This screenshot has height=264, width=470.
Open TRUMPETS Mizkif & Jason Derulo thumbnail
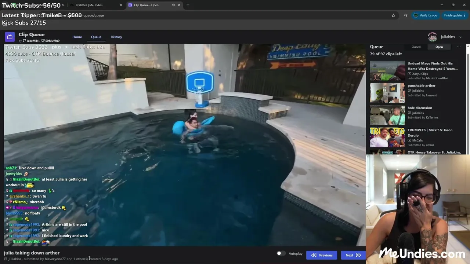(x=387, y=137)
